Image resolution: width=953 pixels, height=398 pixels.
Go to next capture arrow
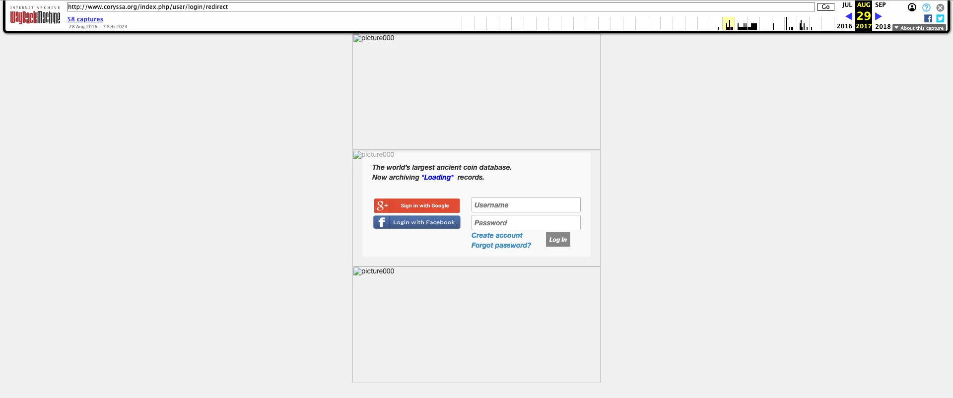[x=878, y=16]
